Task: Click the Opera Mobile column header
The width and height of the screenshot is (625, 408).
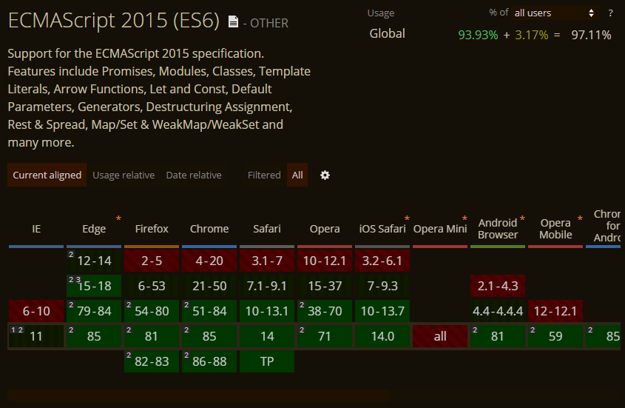Action: point(555,229)
